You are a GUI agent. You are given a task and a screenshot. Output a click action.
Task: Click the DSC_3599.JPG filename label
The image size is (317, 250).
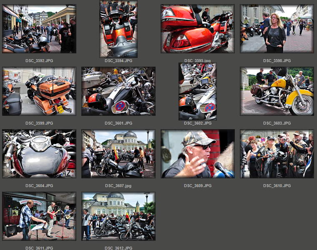tap(39, 123)
